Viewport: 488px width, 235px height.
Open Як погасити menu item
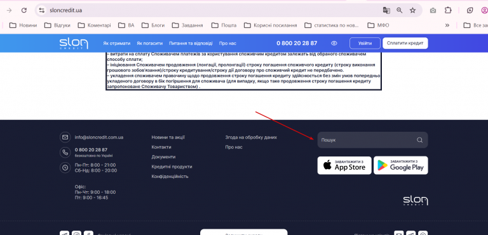coord(150,44)
